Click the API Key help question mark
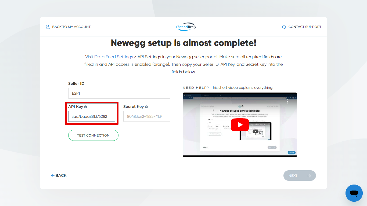 [x=85, y=107]
